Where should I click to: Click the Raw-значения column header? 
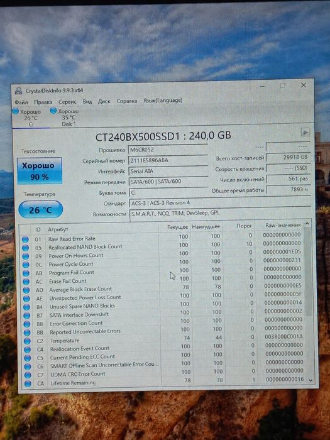(x=283, y=225)
